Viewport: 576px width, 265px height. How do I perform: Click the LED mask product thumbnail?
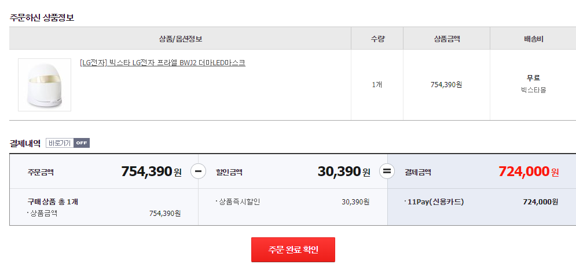(45, 85)
